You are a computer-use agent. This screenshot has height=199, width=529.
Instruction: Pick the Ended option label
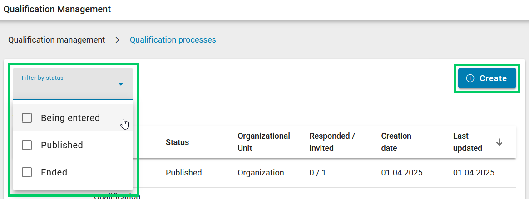54,172
